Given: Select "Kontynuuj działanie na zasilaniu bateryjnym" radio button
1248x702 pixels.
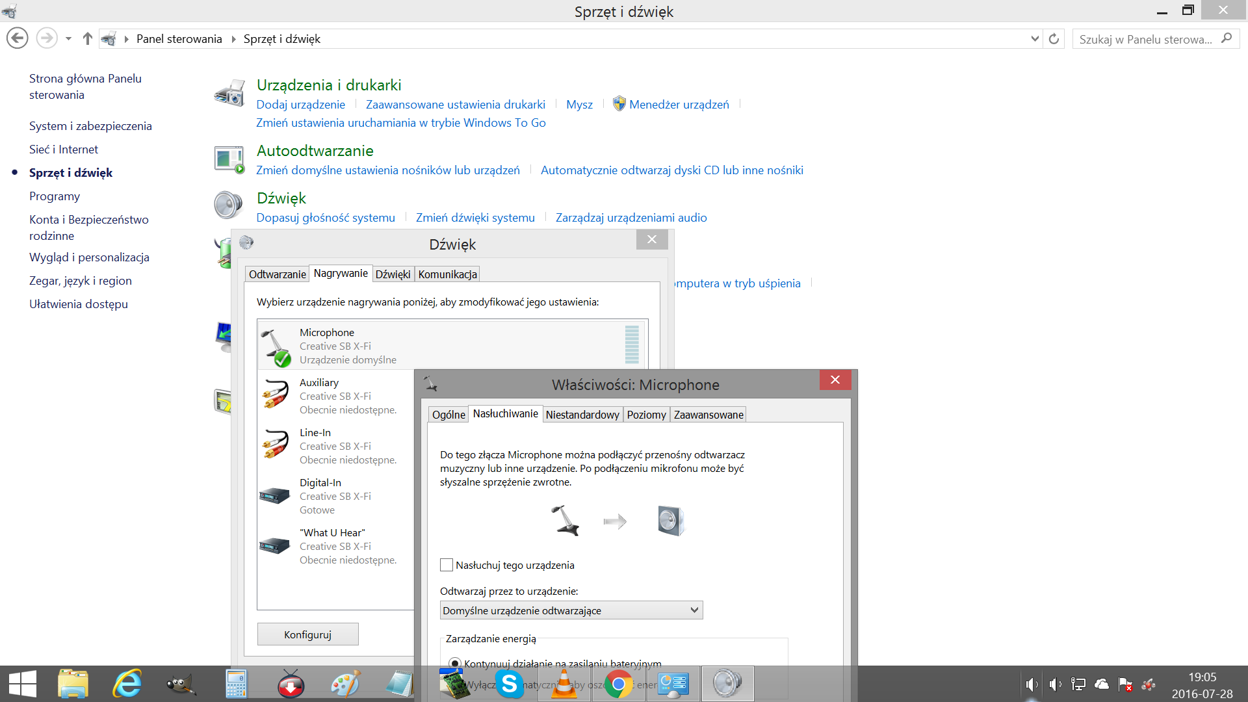Looking at the screenshot, I should [x=455, y=663].
